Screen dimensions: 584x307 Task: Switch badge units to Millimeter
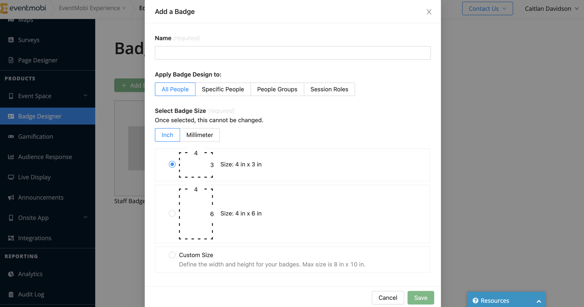point(200,135)
